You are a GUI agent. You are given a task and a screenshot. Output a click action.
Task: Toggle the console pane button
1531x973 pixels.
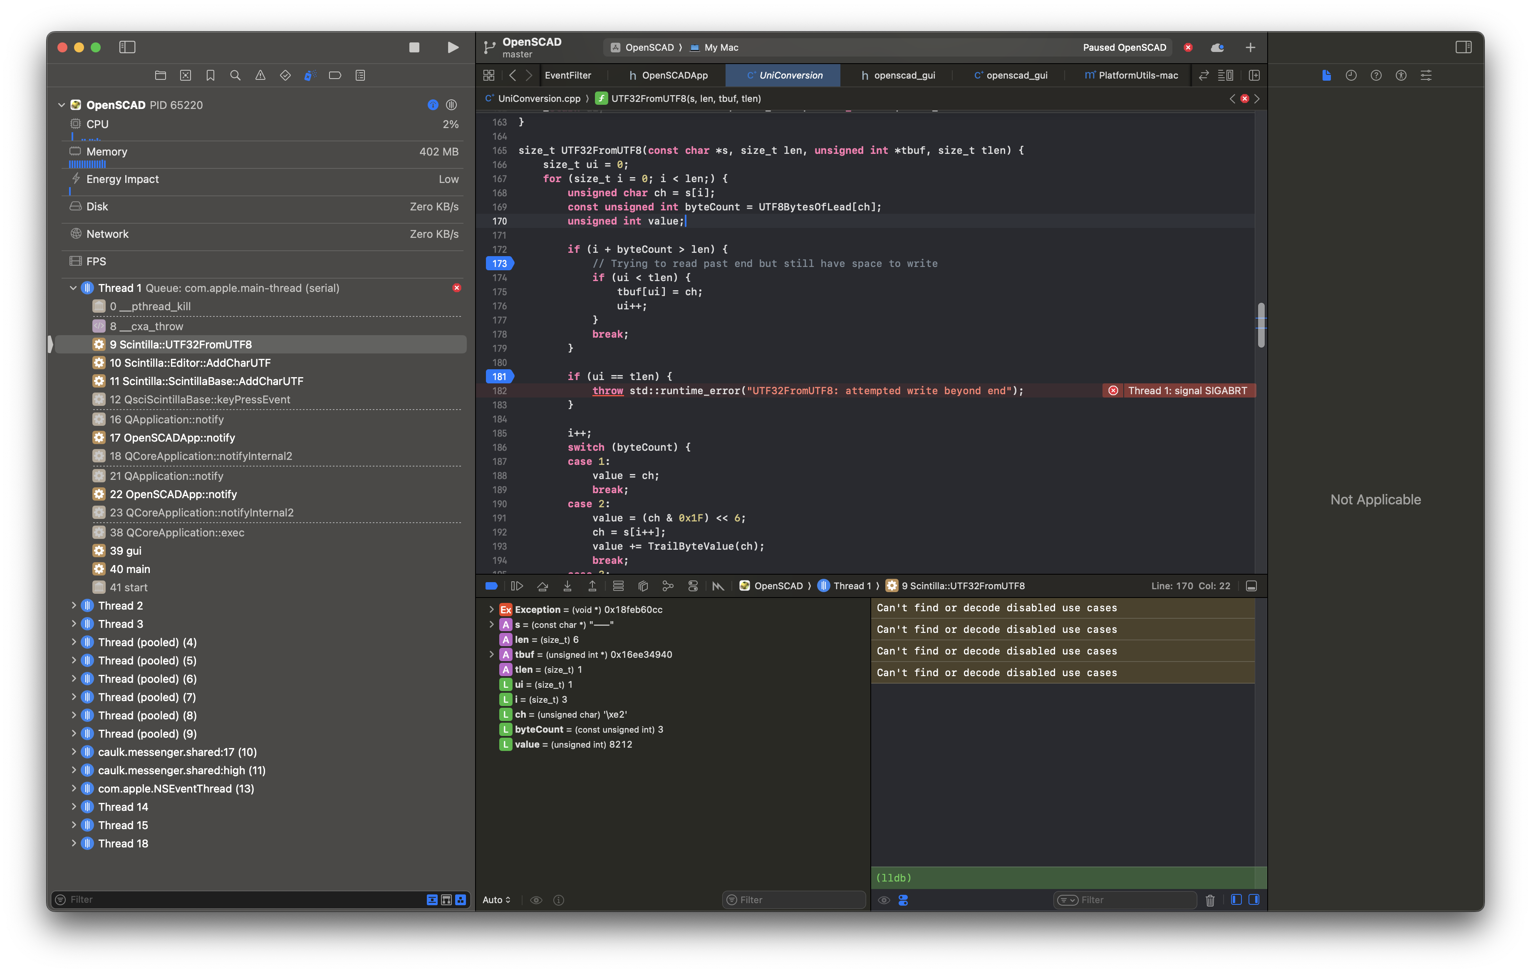point(1254,899)
